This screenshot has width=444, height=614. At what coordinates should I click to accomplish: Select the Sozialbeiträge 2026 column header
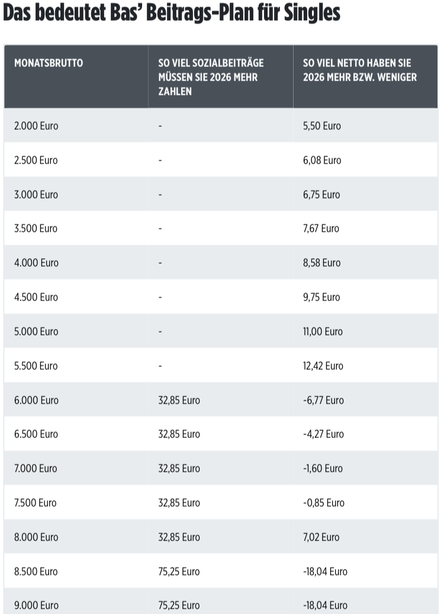211,77
